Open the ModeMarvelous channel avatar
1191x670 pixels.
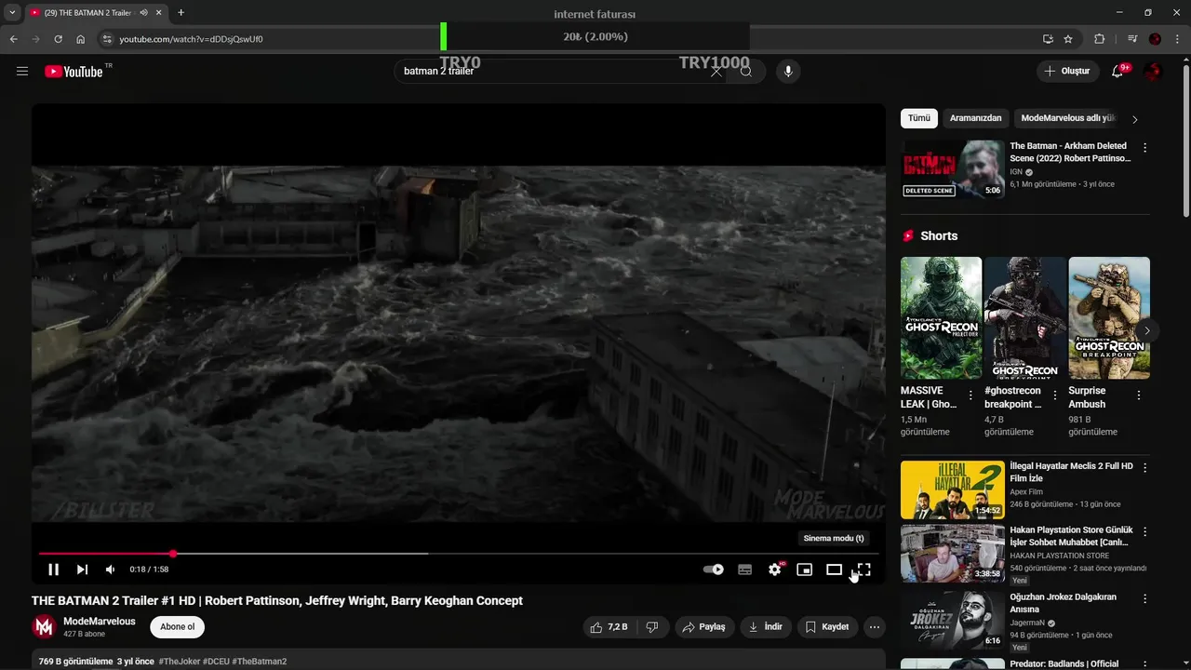tap(44, 627)
